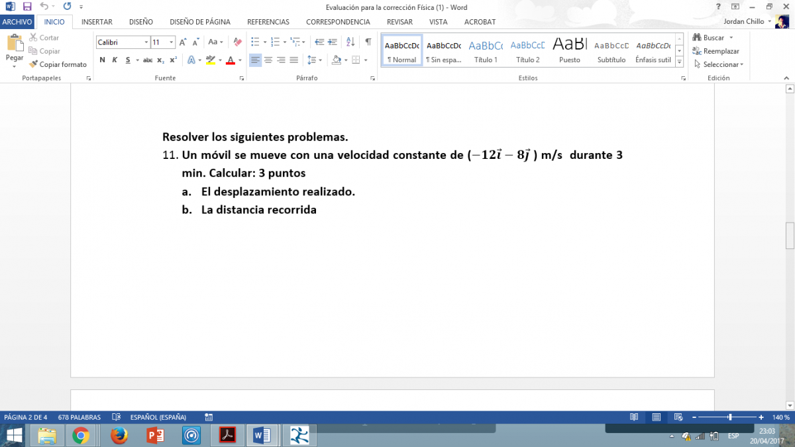Viewport: 795px width, 447px height.
Task: Click the Format Painter (Copiar formato) icon
Action: pos(34,64)
